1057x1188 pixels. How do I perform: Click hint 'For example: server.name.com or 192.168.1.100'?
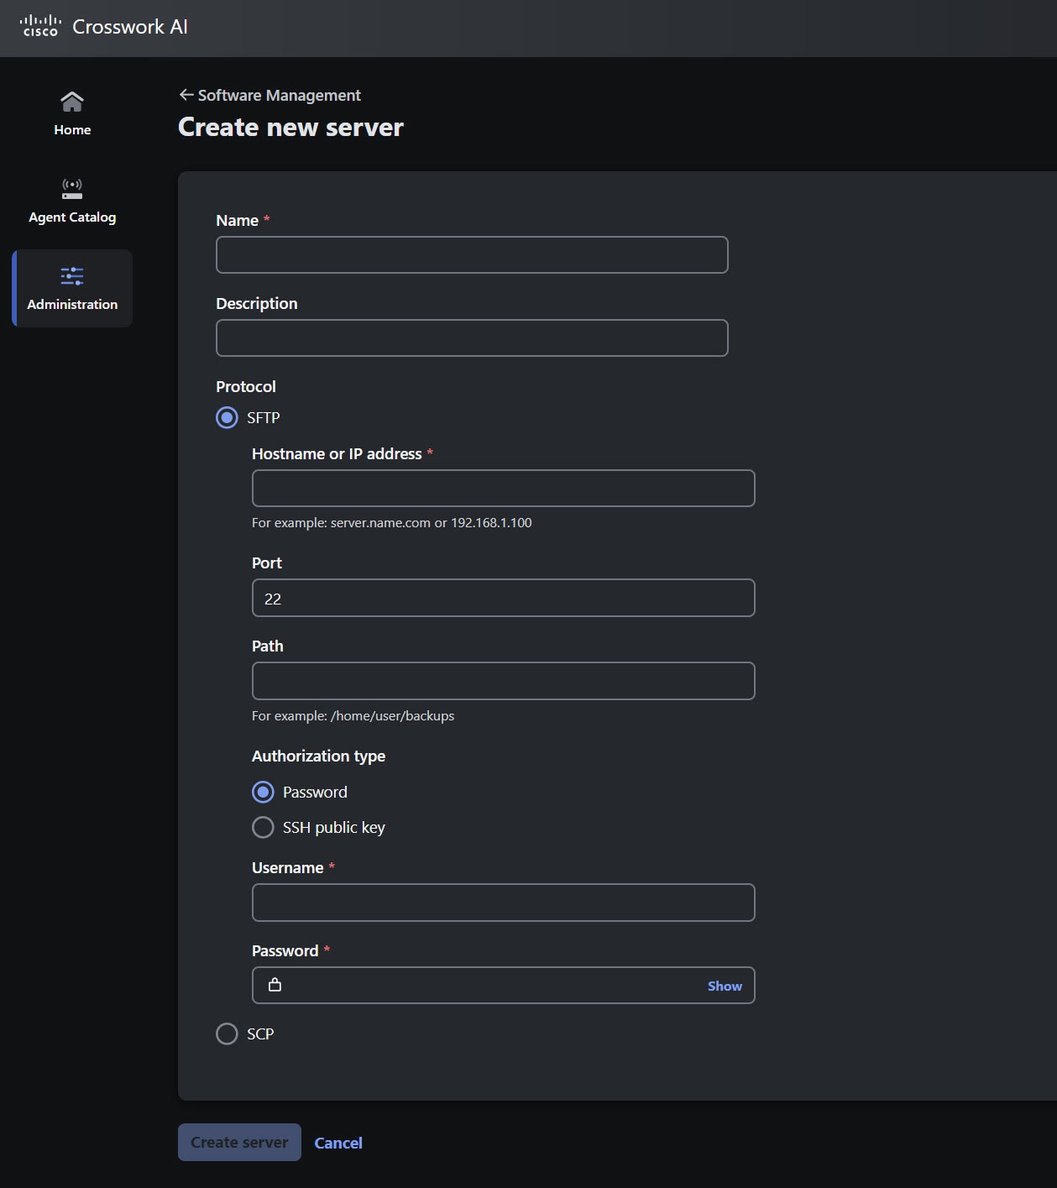[x=392, y=522]
